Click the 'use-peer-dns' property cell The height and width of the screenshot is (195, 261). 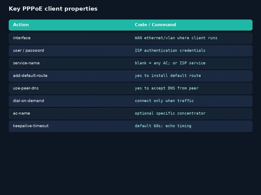[x=26, y=88]
